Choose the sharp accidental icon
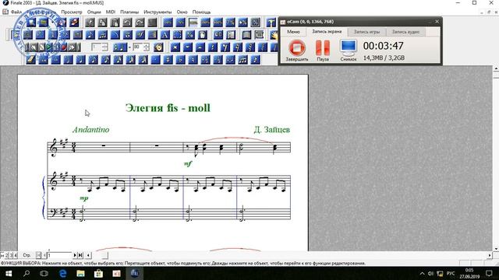Image resolution: width=499 pixels, height=280 pixels. [x=168, y=59]
